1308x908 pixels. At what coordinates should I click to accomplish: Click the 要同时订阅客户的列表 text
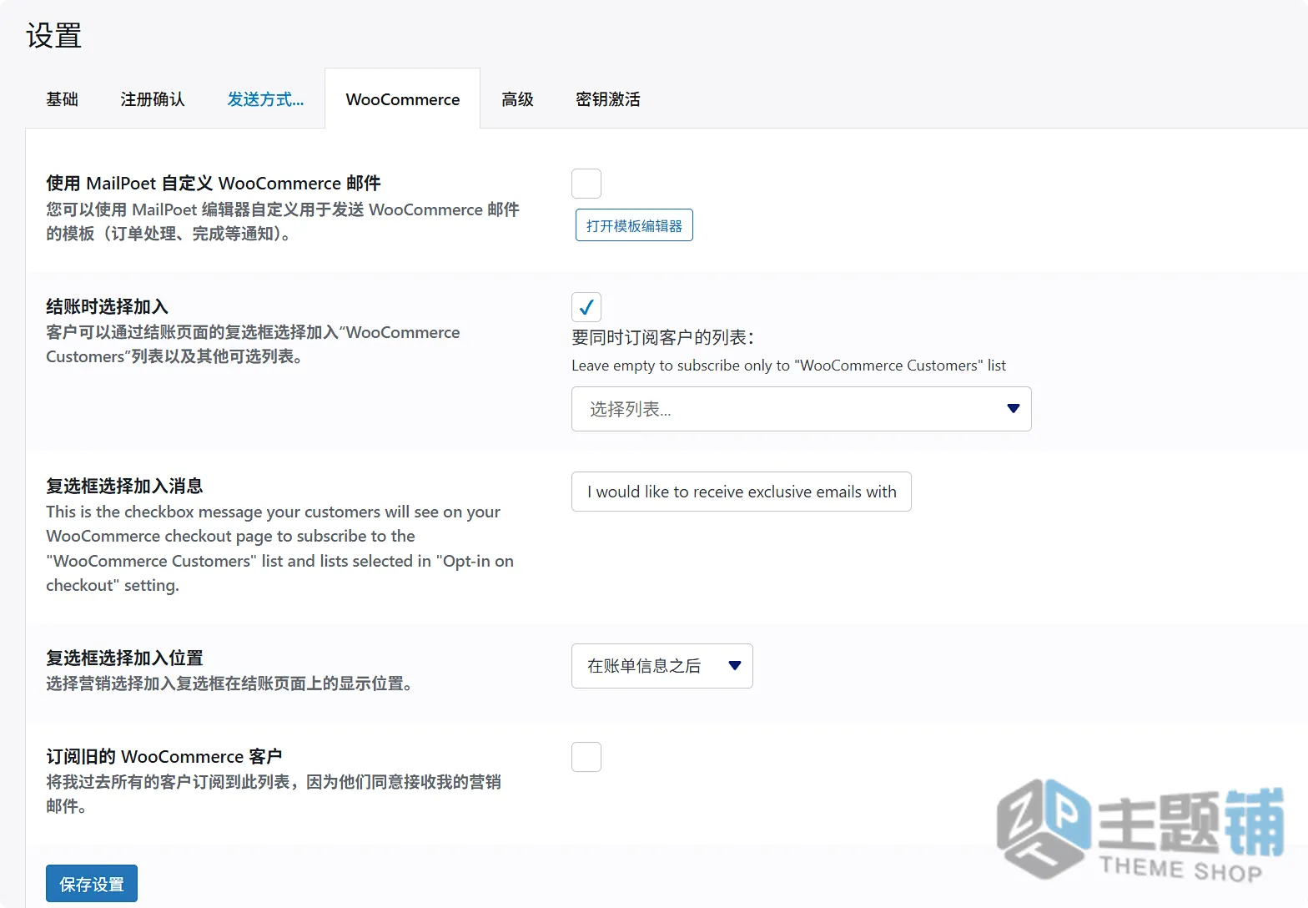pyautogui.click(x=662, y=337)
